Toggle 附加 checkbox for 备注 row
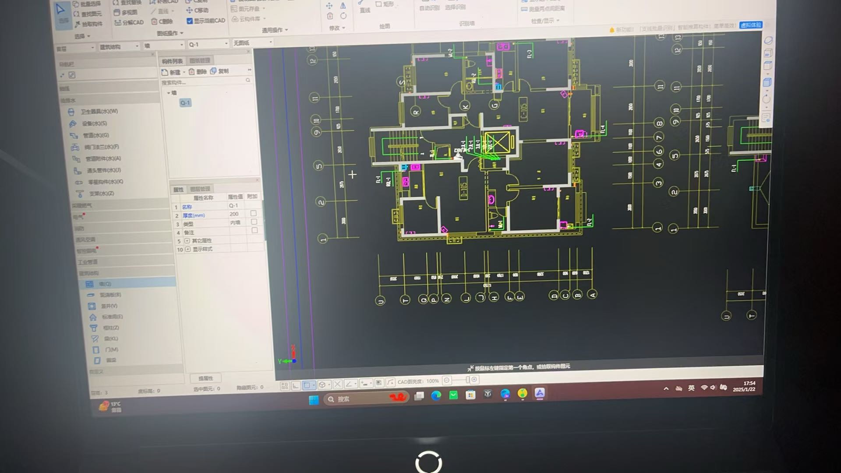 pos(254,230)
